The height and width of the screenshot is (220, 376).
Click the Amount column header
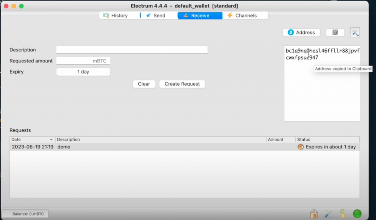(281, 140)
